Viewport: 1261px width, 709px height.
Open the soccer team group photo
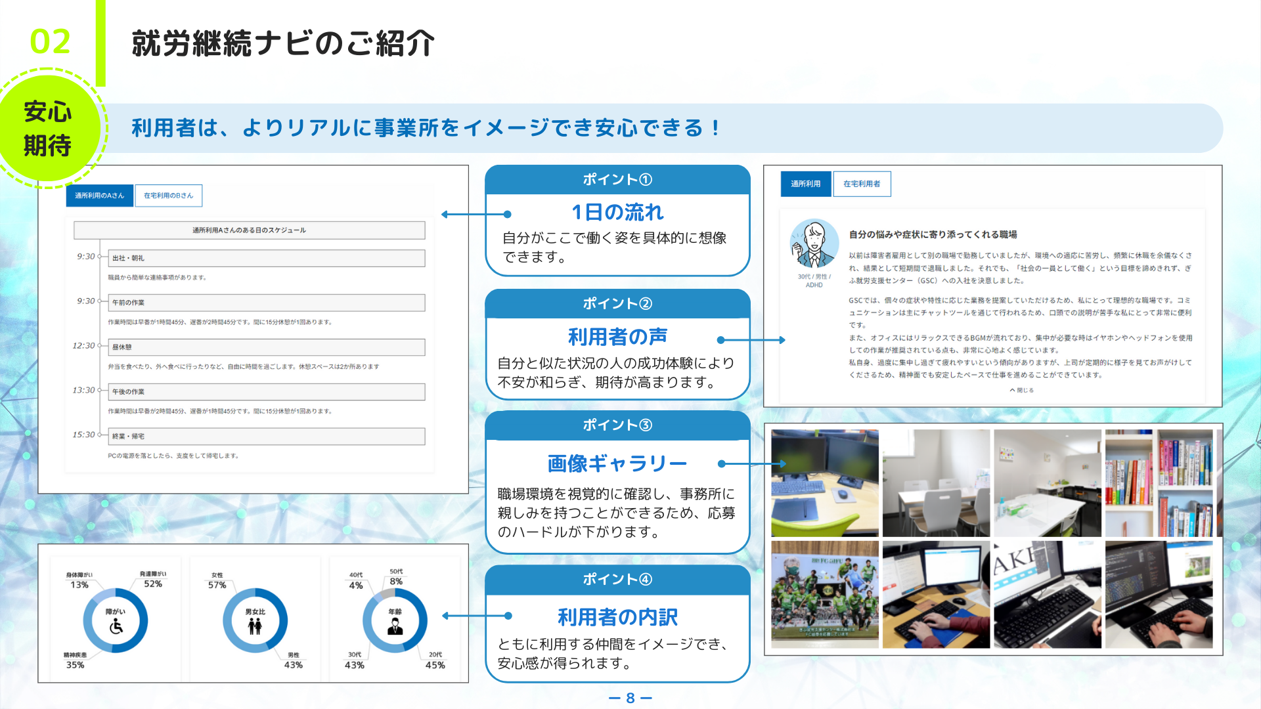coord(824,595)
